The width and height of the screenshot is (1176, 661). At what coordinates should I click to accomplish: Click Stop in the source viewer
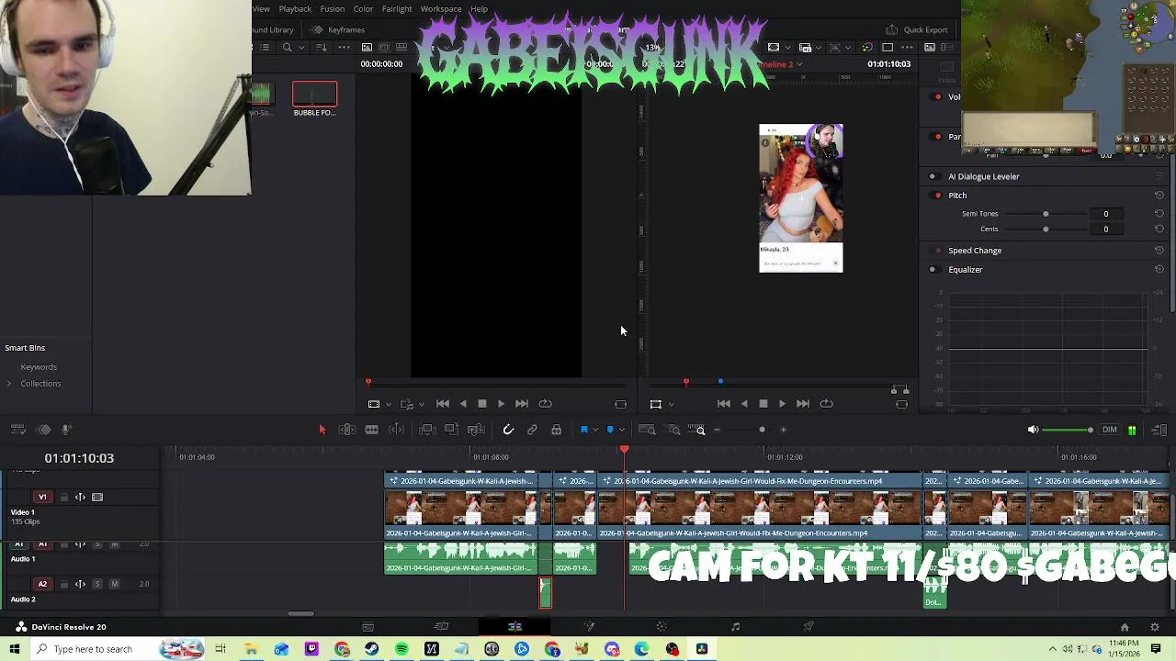[x=481, y=404]
